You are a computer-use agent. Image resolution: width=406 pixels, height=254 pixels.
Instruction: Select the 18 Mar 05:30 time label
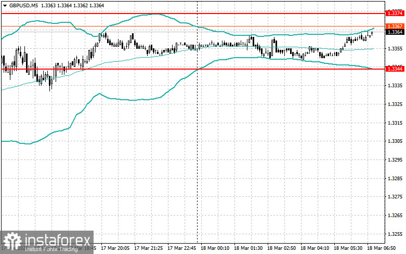348,248
